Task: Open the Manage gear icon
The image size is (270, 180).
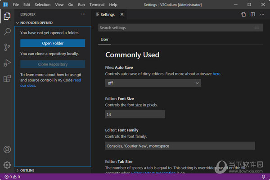Action: (7, 165)
